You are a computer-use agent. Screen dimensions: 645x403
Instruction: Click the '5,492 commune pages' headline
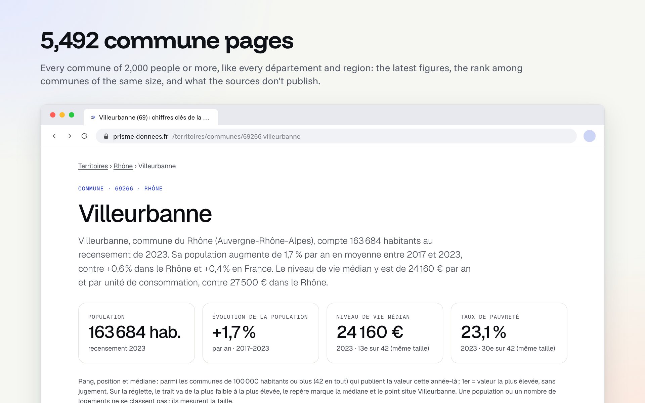tap(167, 41)
